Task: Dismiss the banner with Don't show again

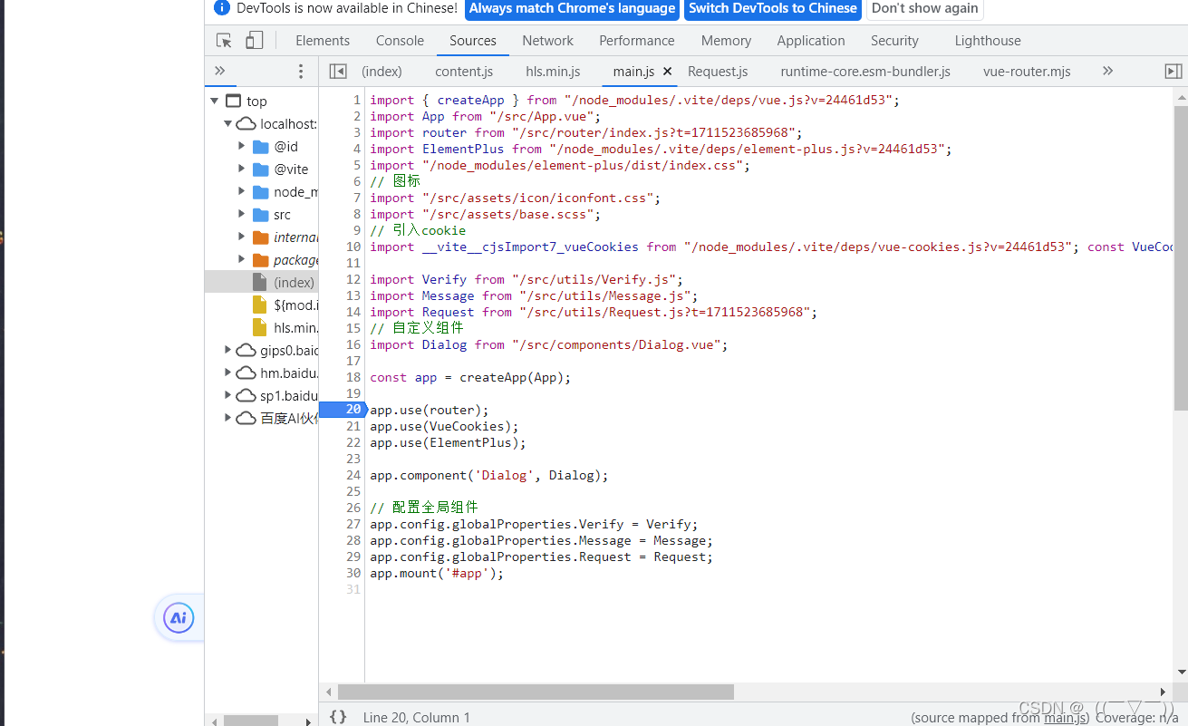Action: pyautogui.click(x=924, y=9)
